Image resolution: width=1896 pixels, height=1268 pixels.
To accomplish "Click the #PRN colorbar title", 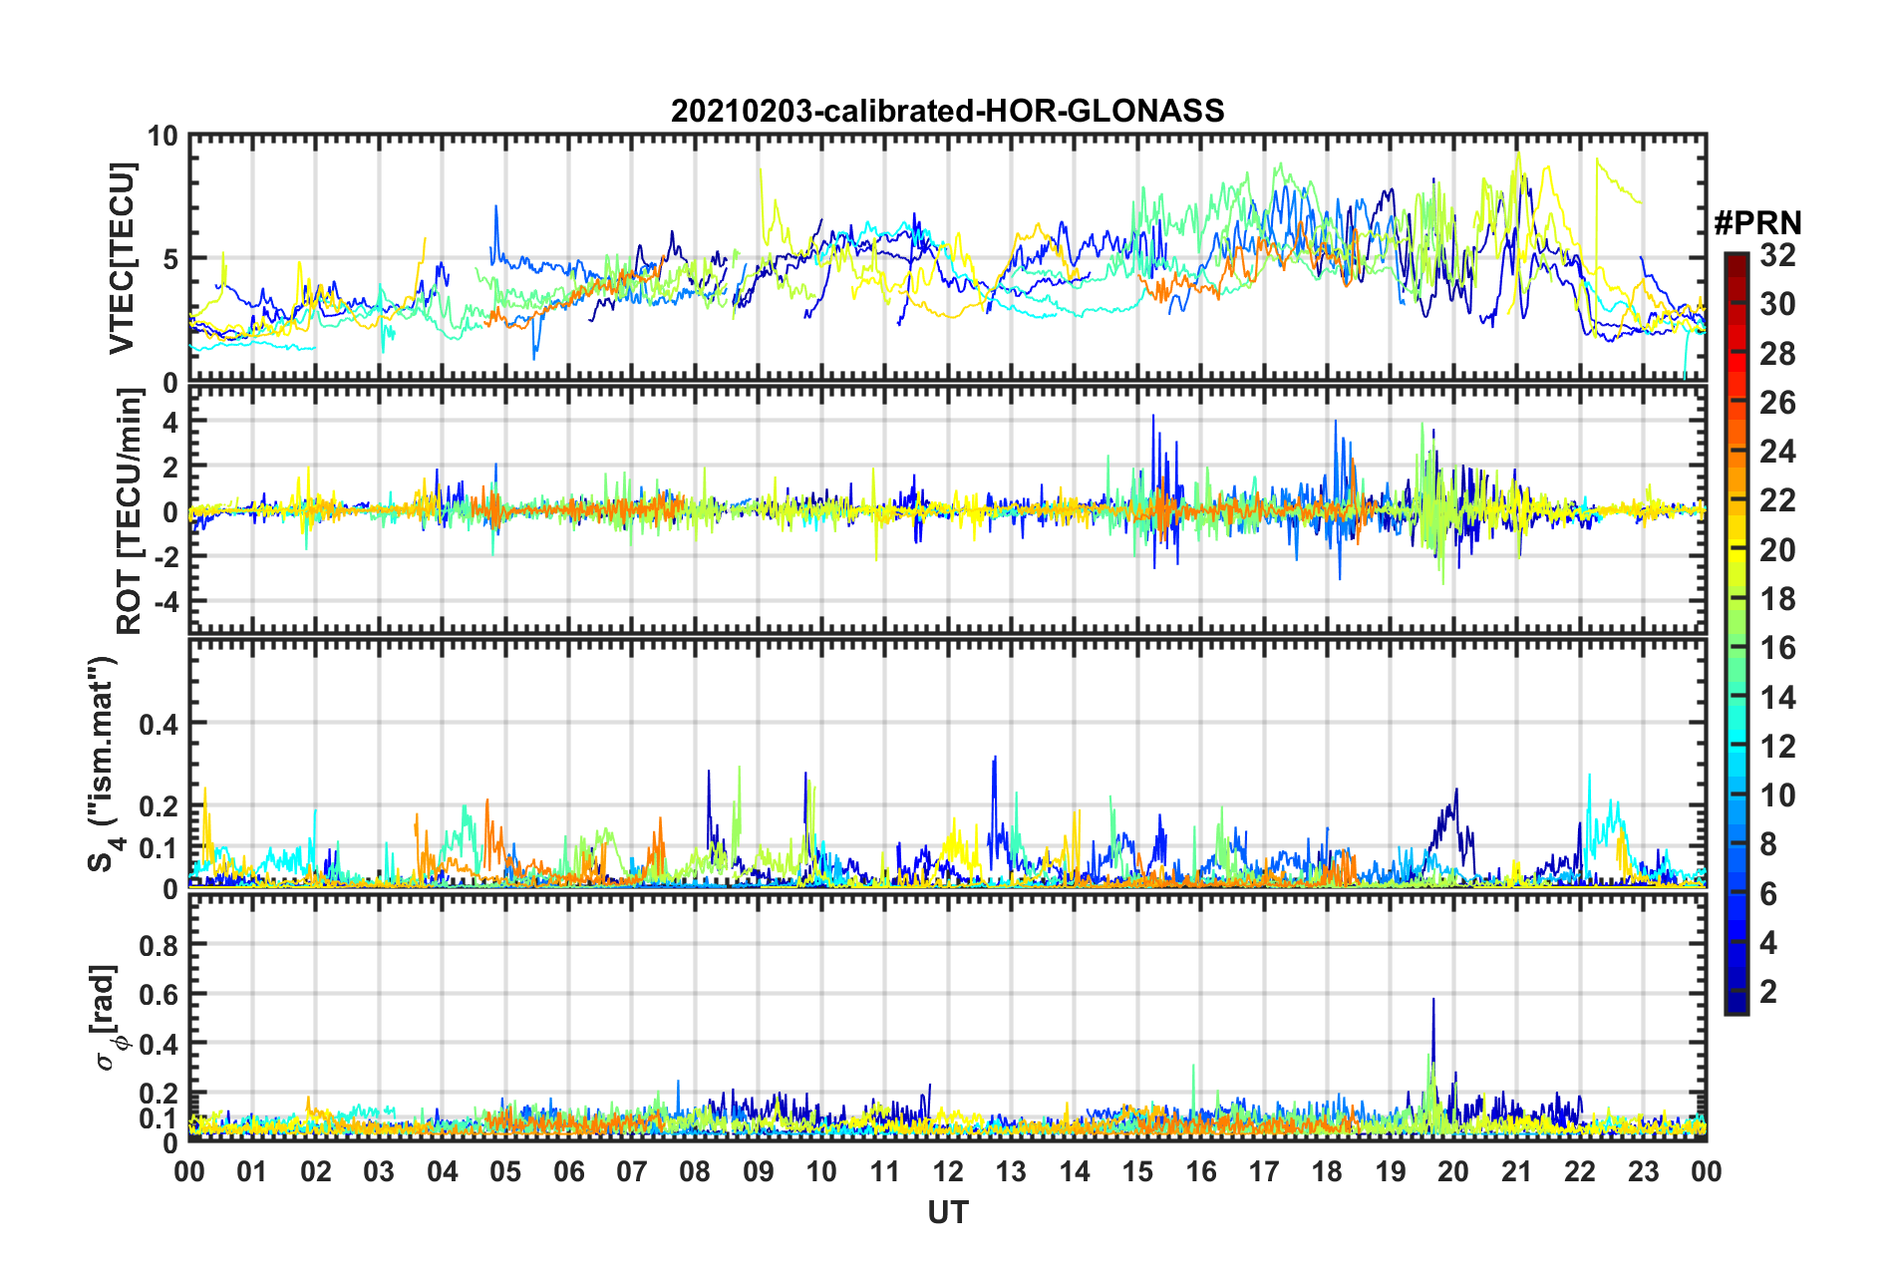I will (x=1757, y=223).
